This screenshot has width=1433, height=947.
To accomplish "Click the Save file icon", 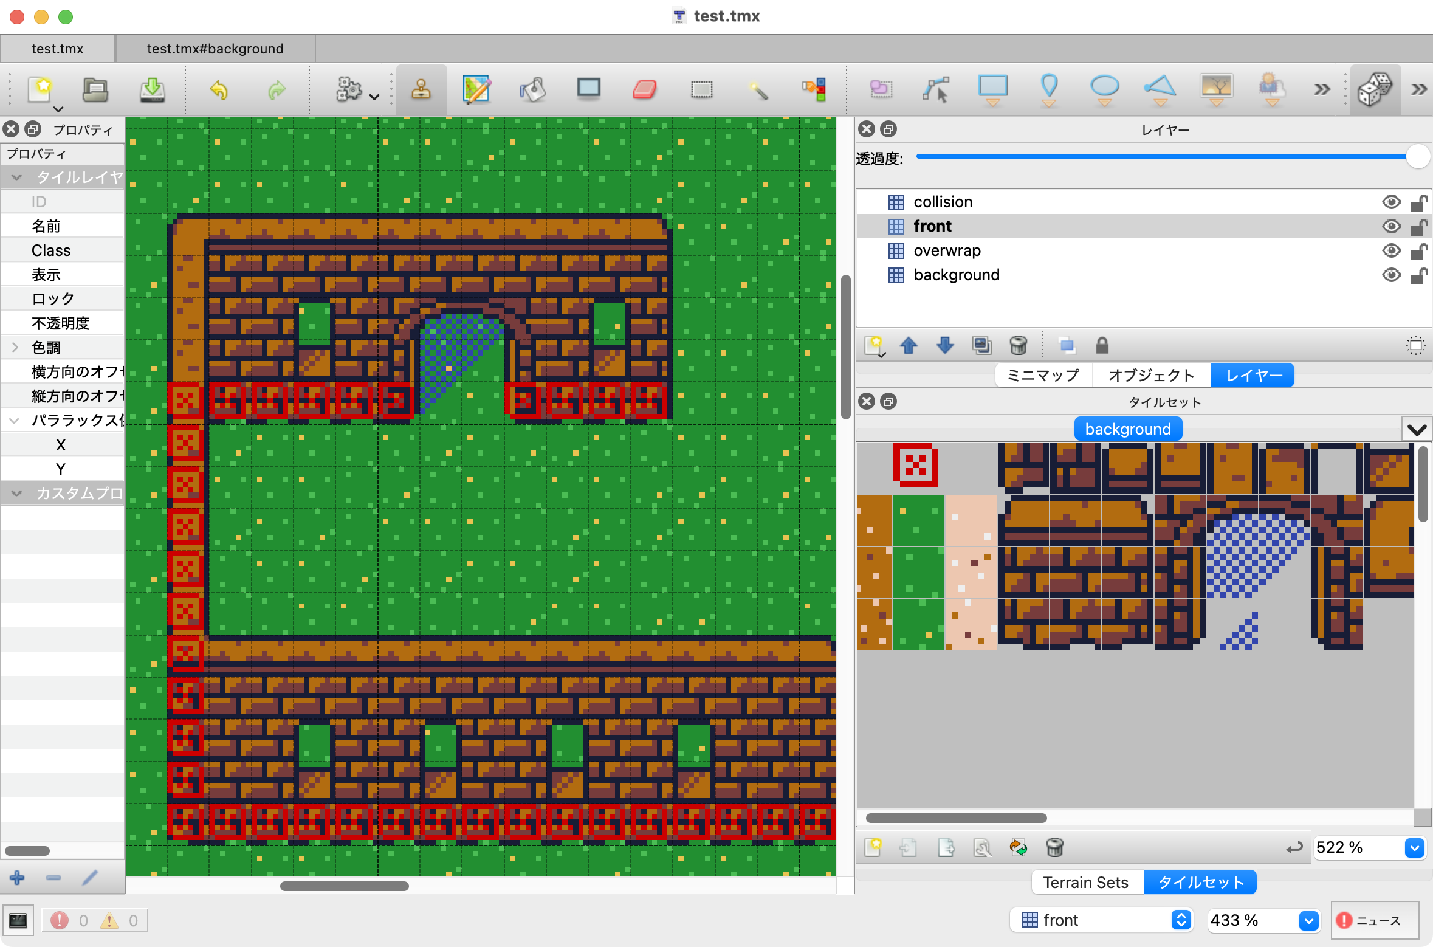I will [152, 90].
